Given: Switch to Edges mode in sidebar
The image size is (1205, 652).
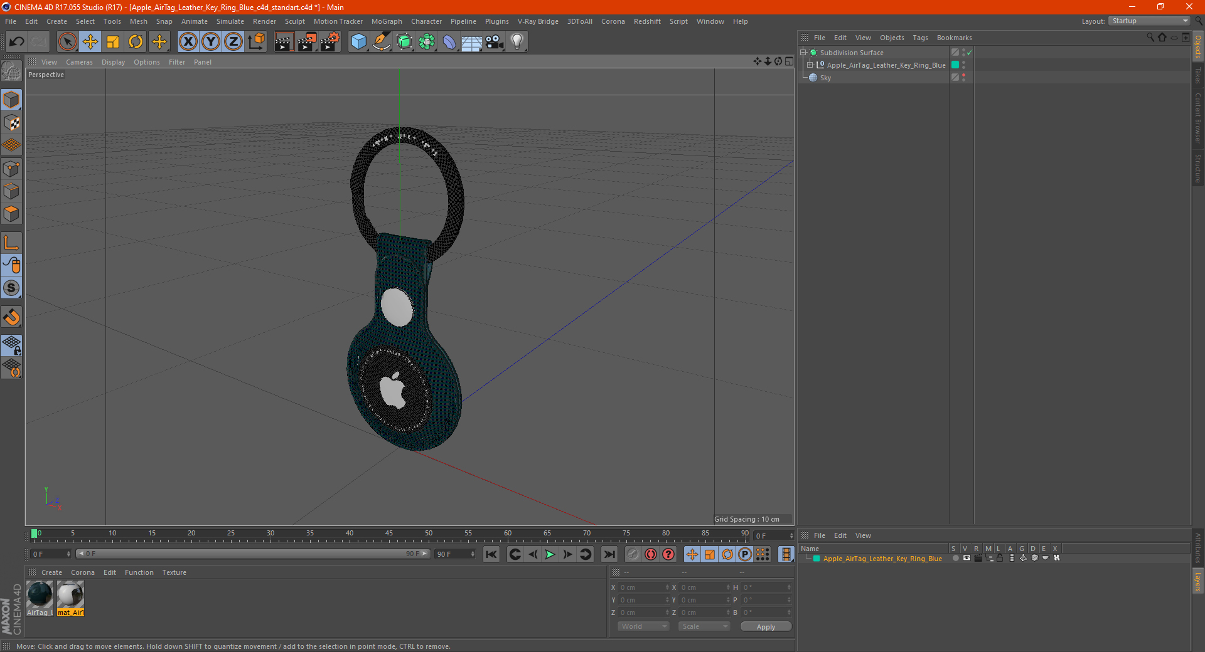Looking at the screenshot, I should coord(11,191).
